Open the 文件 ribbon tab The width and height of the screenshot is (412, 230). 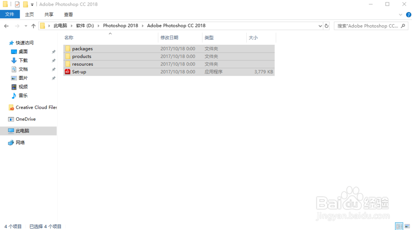pyautogui.click(x=10, y=14)
